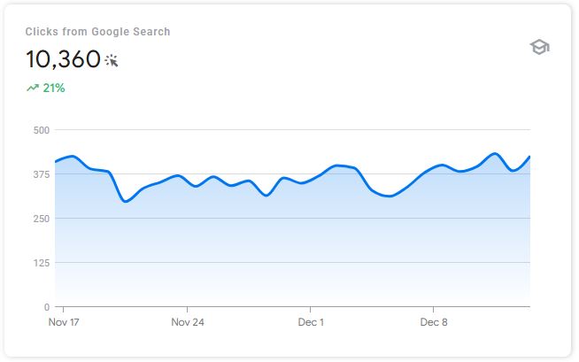Viewport: 579px width, 362px height.
Task: Click the graduation cap learn icon
Action: tap(539, 47)
